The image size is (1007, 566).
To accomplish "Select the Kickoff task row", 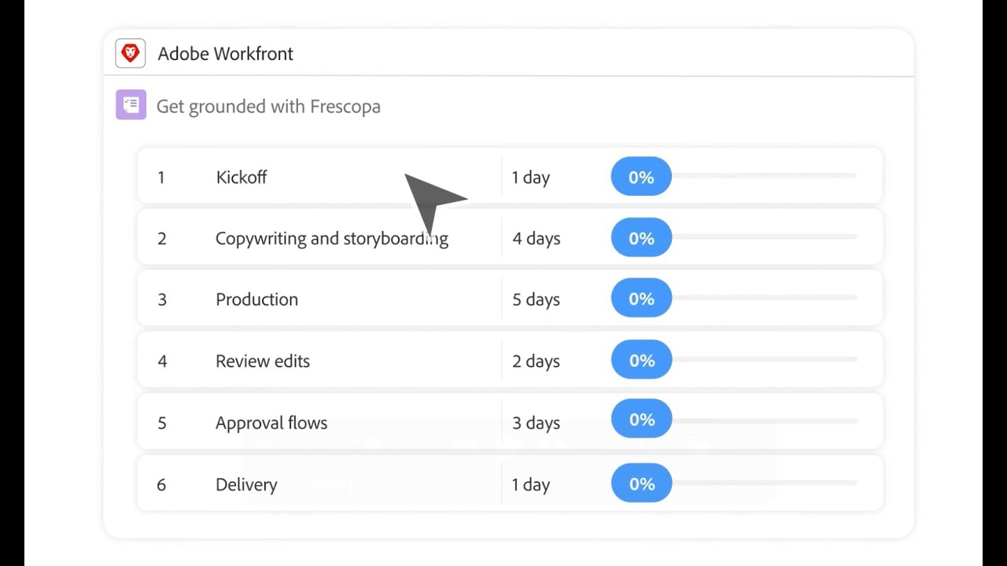I will [x=242, y=178].
